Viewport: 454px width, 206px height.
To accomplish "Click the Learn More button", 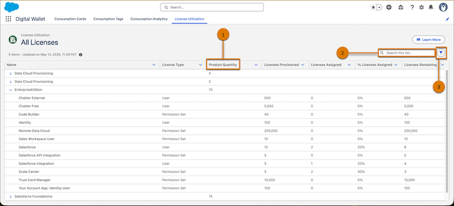I will [x=428, y=40].
